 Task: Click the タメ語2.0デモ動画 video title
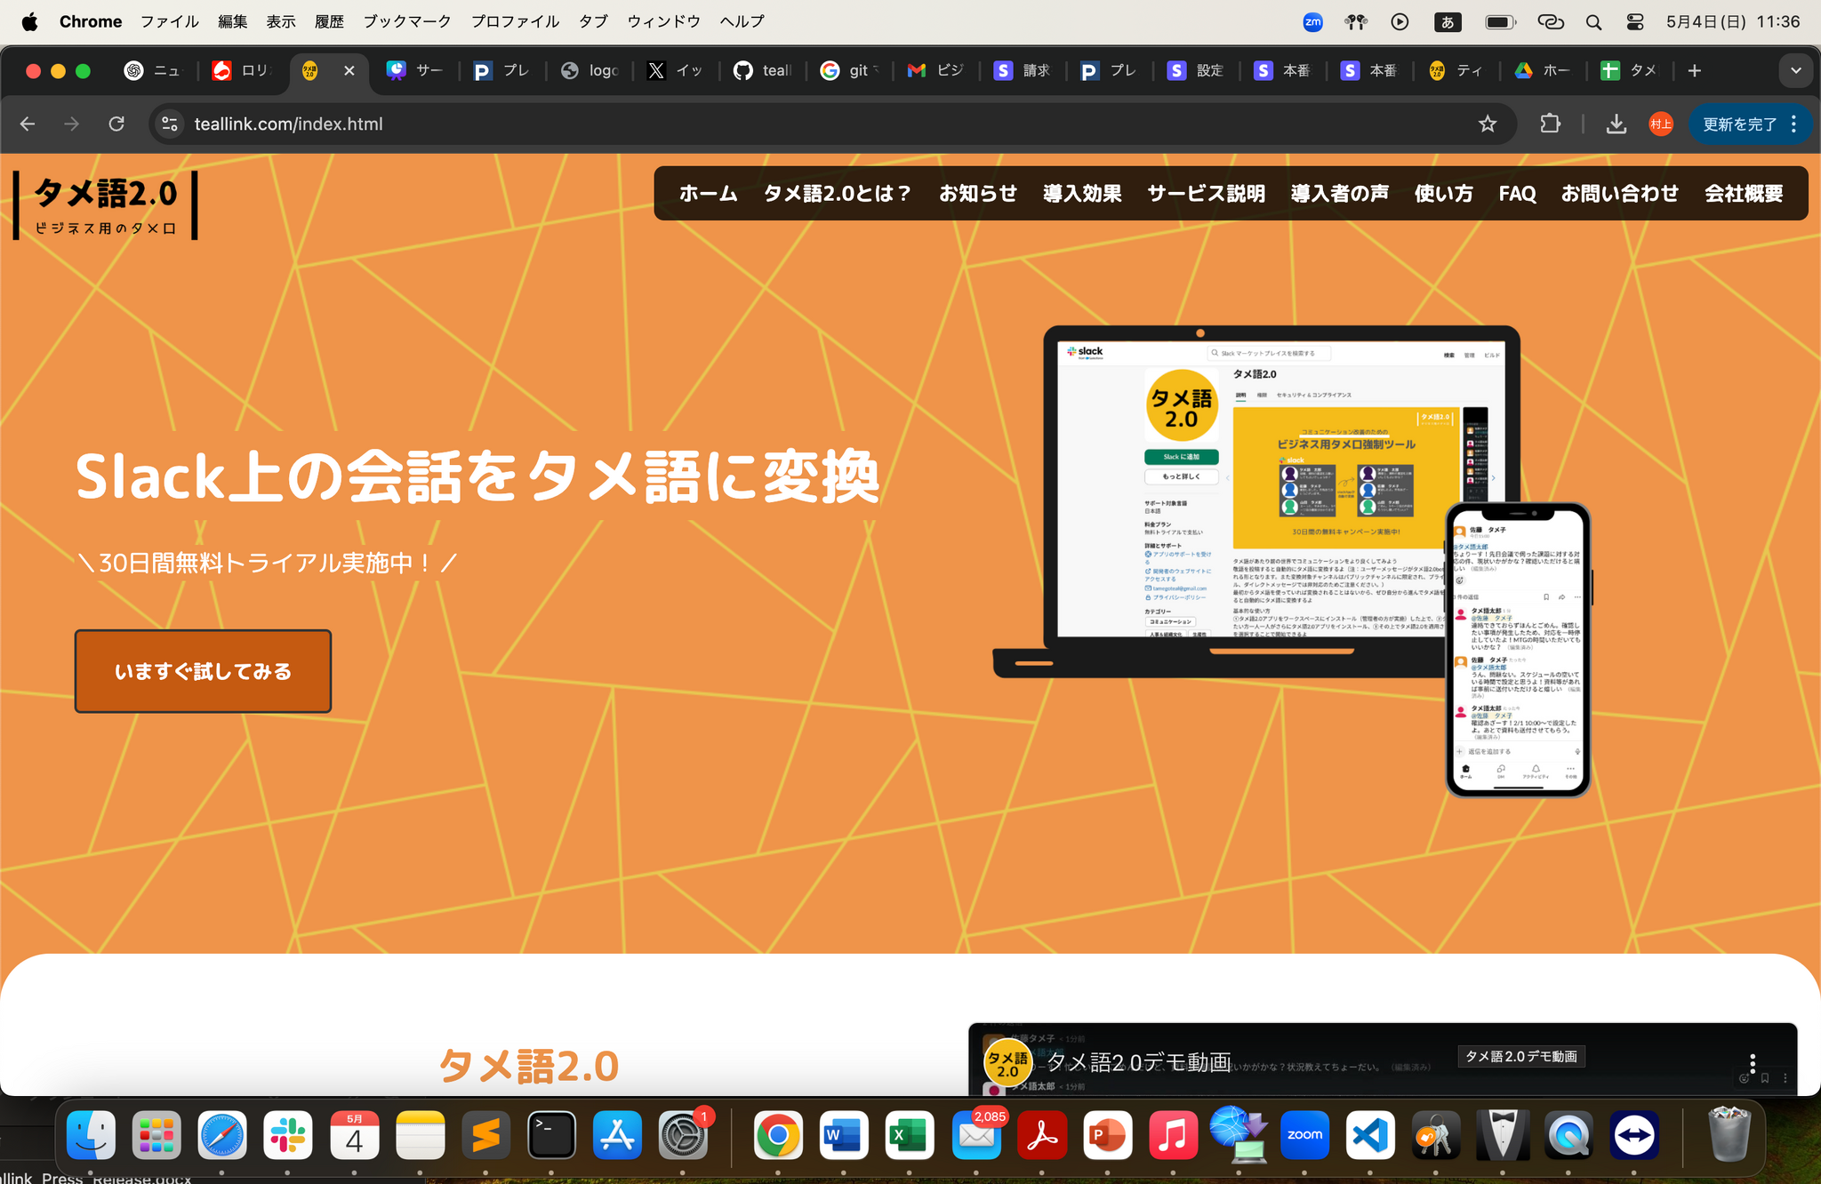coord(1139,1061)
